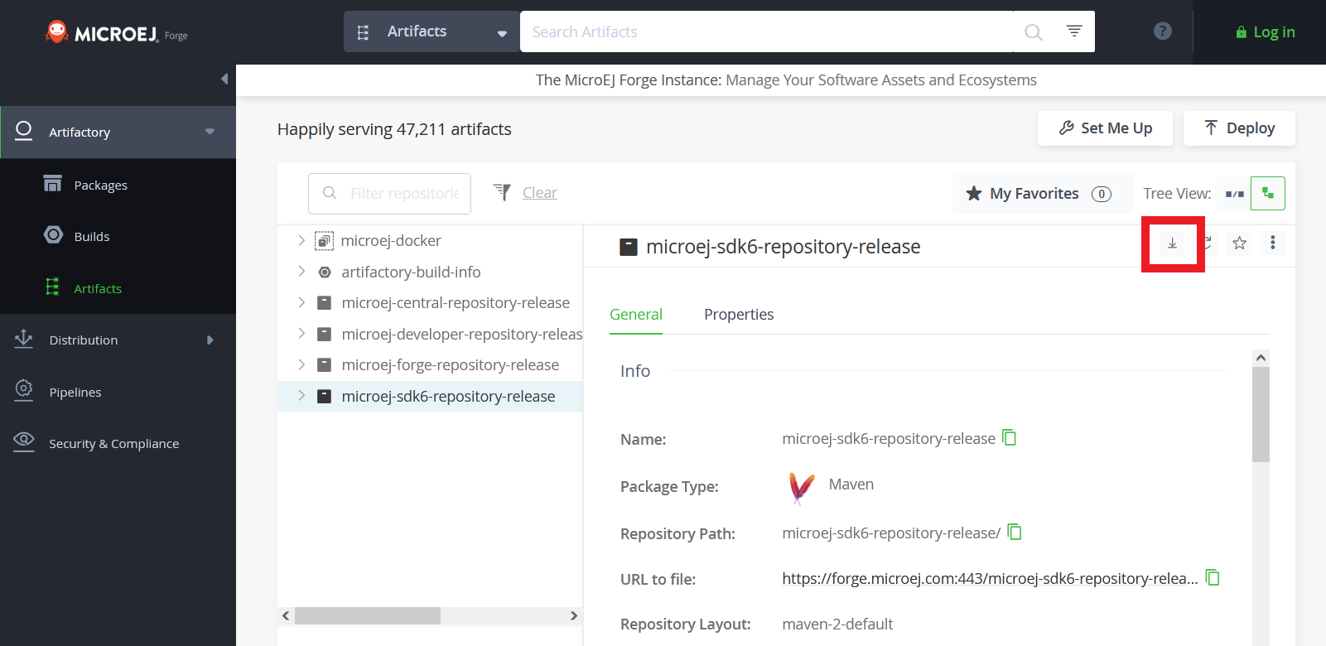Expand the microej-docker repository node
The image size is (1326, 646).
301,240
